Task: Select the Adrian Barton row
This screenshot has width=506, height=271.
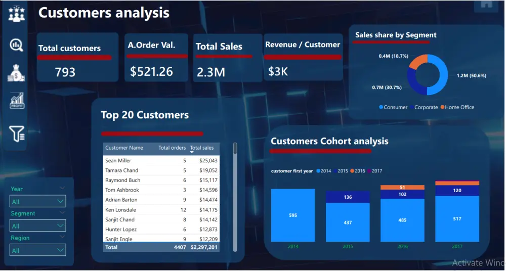Action: 161,200
